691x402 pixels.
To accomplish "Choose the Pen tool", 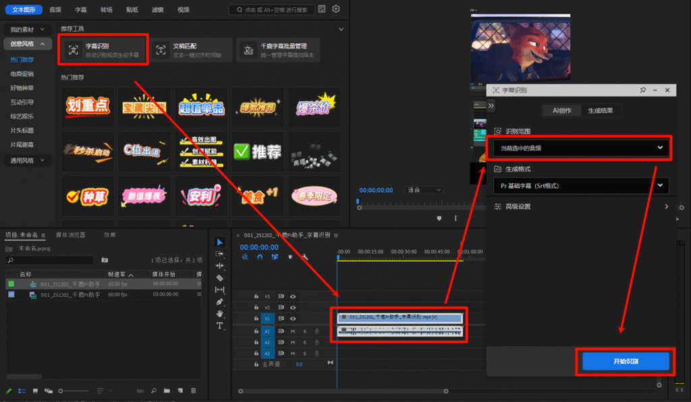I will [x=220, y=301].
